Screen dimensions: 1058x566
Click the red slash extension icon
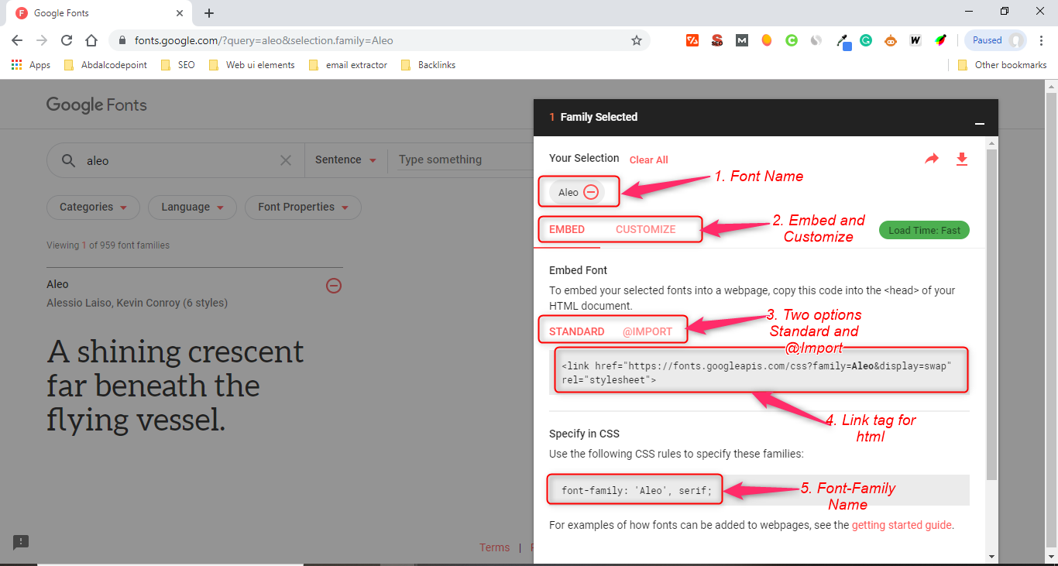click(x=692, y=40)
